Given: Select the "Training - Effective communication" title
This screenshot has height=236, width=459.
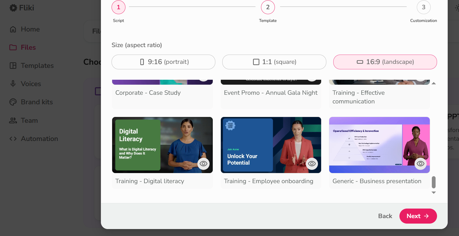Looking at the screenshot, I should click(x=358, y=97).
